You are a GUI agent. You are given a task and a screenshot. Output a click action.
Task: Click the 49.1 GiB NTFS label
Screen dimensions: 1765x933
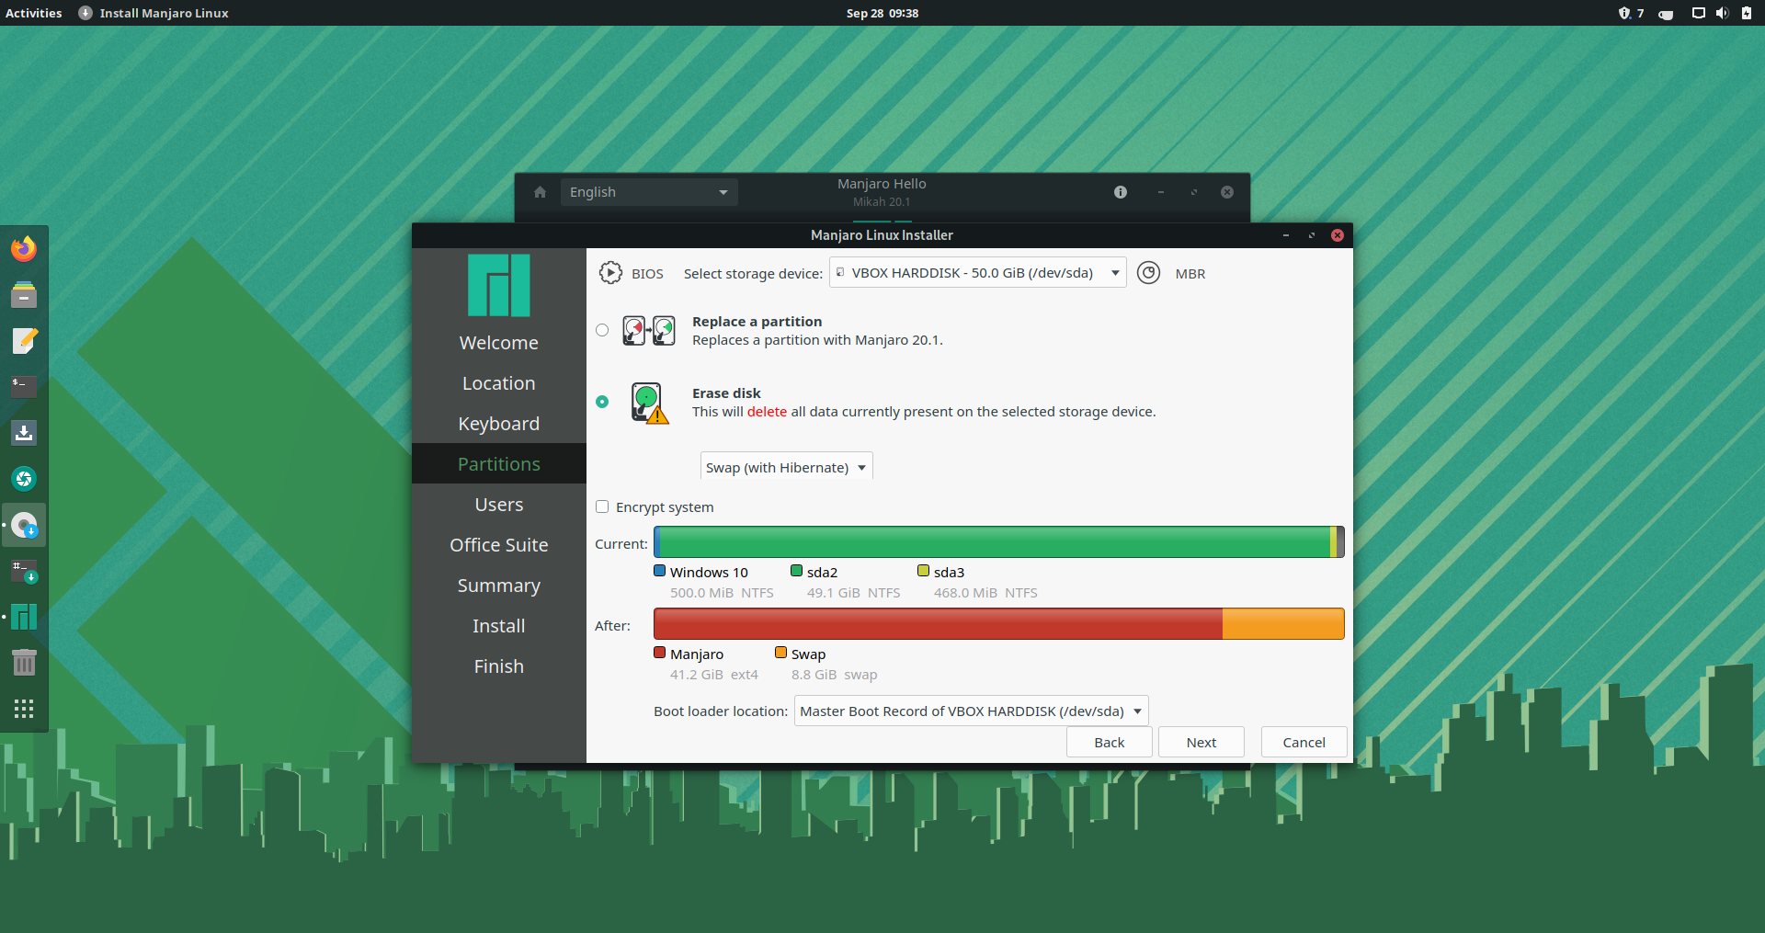point(854,593)
